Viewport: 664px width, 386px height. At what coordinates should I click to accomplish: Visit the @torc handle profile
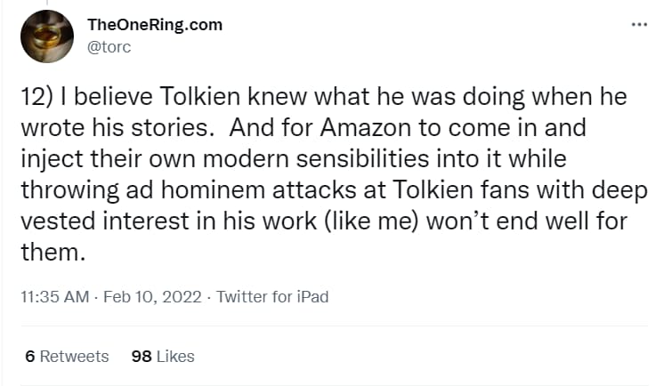tap(109, 46)
